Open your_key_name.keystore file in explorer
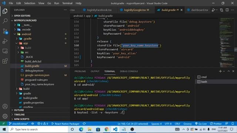 click(x=39, y=84)
